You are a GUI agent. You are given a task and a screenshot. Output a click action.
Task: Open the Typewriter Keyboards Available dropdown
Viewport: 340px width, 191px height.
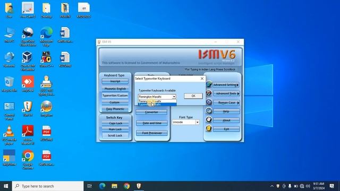pyautogui.click(x=174, y=97)
